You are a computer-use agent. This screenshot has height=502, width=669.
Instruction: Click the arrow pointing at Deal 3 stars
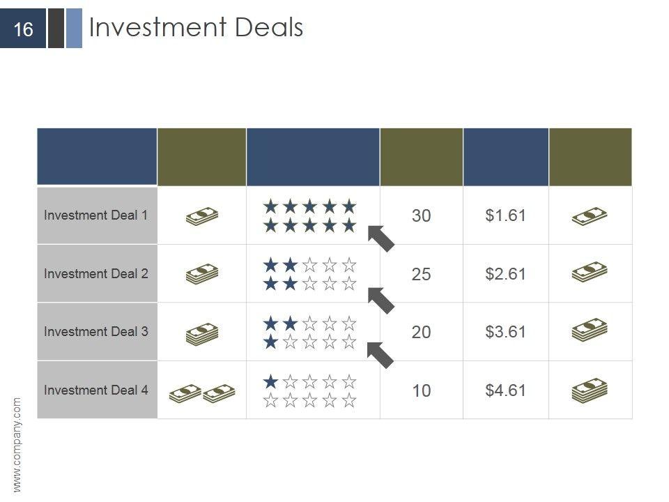(381, 353)
